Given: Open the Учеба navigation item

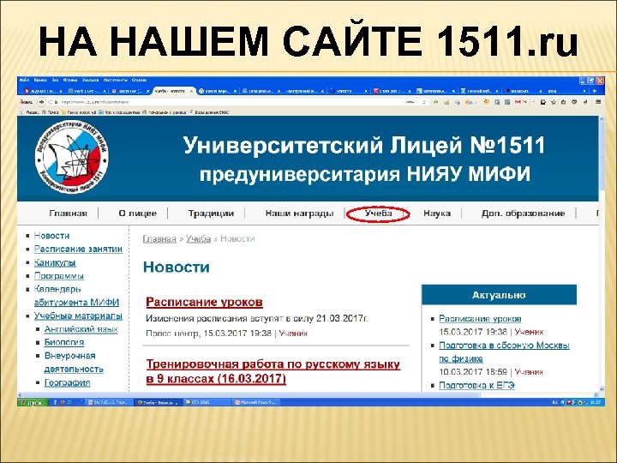Looking at the screenshot, I should 378,213.
